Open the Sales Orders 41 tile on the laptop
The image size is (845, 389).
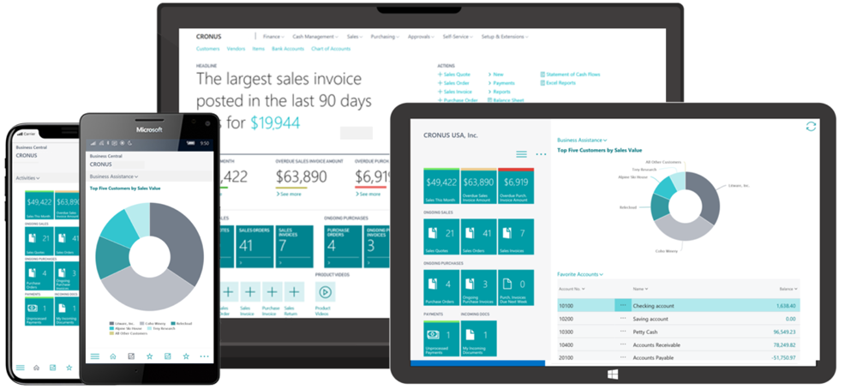point(255,247)
